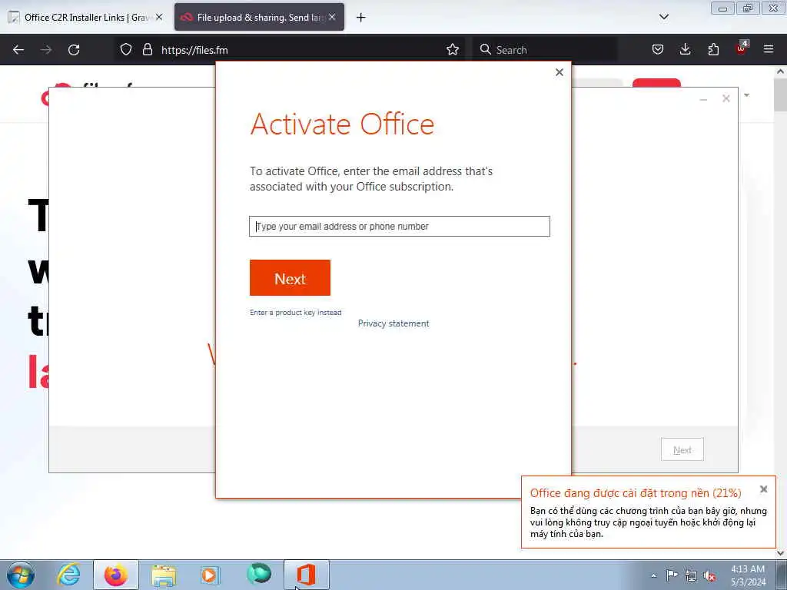Click the scrollbar up arrow

781,71
